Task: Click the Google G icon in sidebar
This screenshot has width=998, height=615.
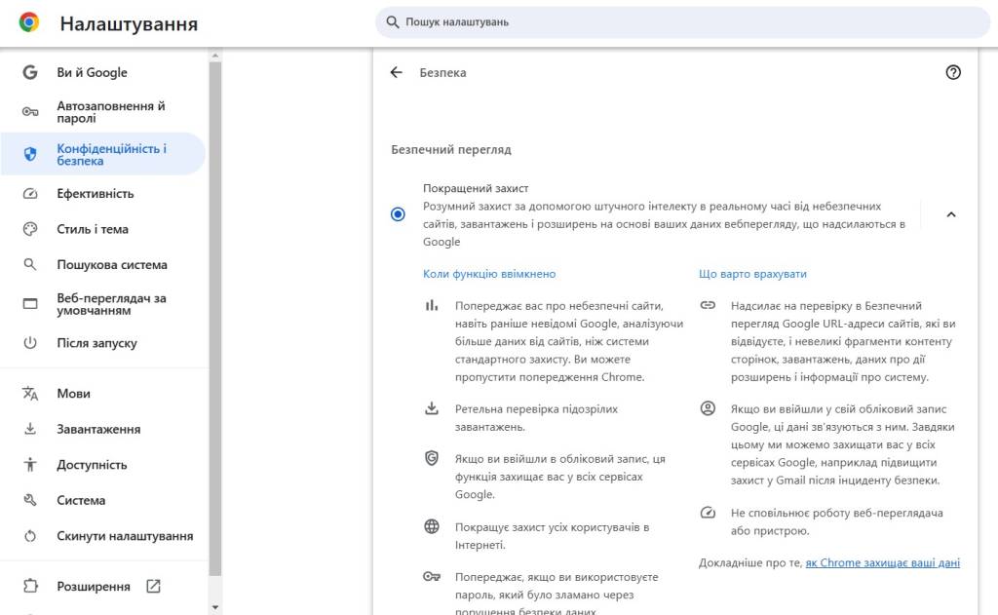Action: [x=30, y=72]
